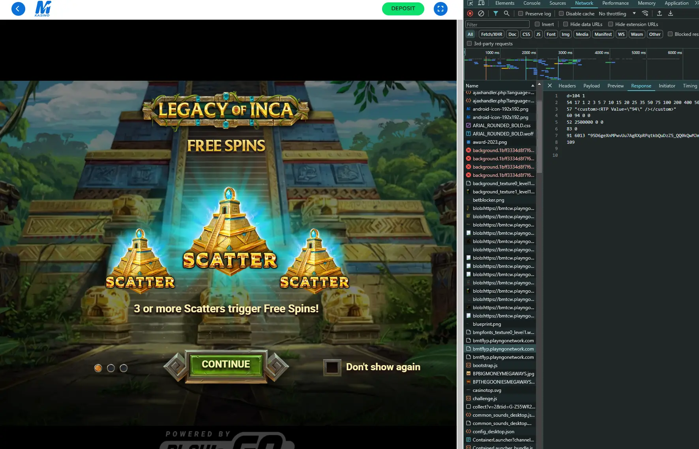Activate the inspect element picker
The width and height of the screenshot is (699, 449).
pos(470,3)
